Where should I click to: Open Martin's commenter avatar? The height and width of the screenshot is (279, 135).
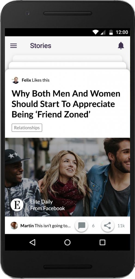point(14,226)
